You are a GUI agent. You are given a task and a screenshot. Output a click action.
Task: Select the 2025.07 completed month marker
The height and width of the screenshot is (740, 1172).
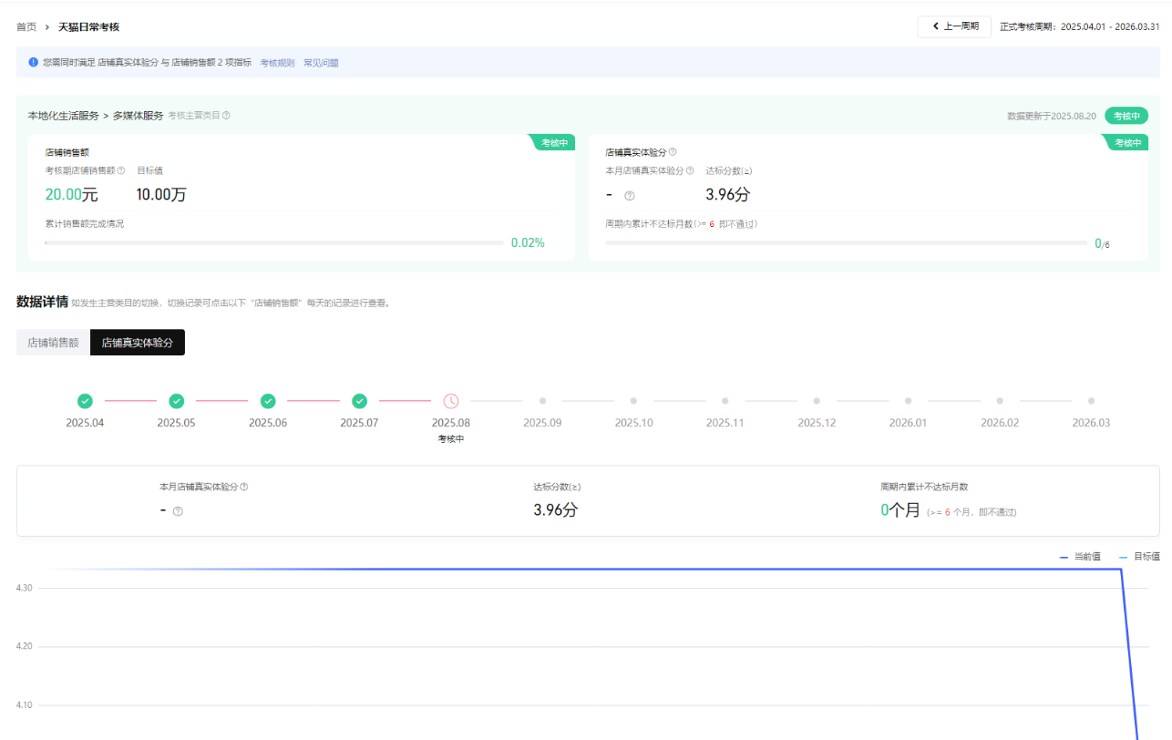(x=360, y=401)
